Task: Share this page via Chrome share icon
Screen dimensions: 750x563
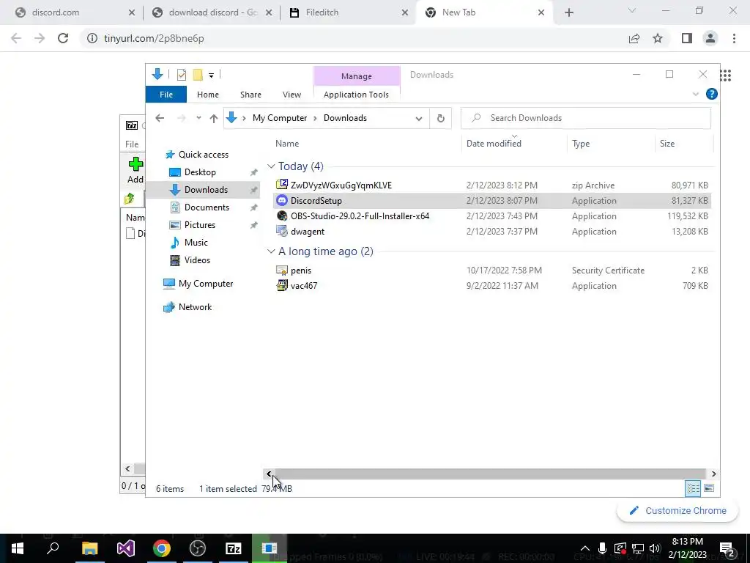Action: click(634, 38)
